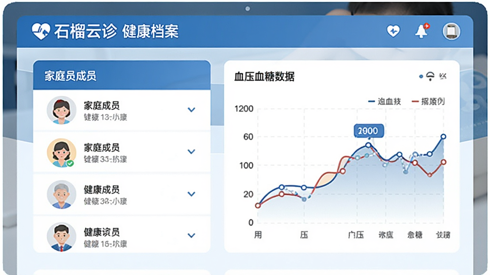The height and width of the screenshot is (275, 490).
Task: Click the small blue dot in chart header
Action: tap(421, 76)
